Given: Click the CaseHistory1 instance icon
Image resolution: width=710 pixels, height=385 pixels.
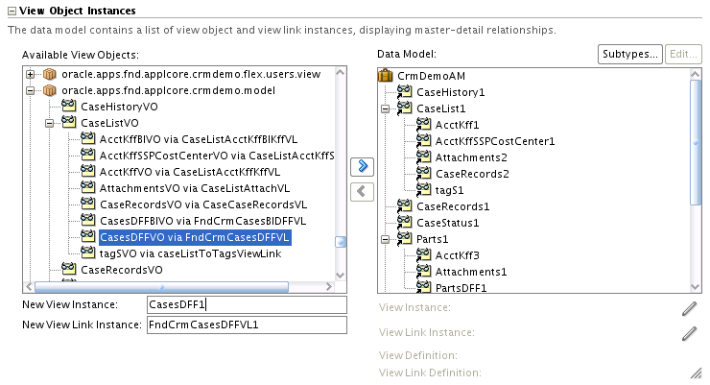Looking at the screenshot, I should pos(404,92).
